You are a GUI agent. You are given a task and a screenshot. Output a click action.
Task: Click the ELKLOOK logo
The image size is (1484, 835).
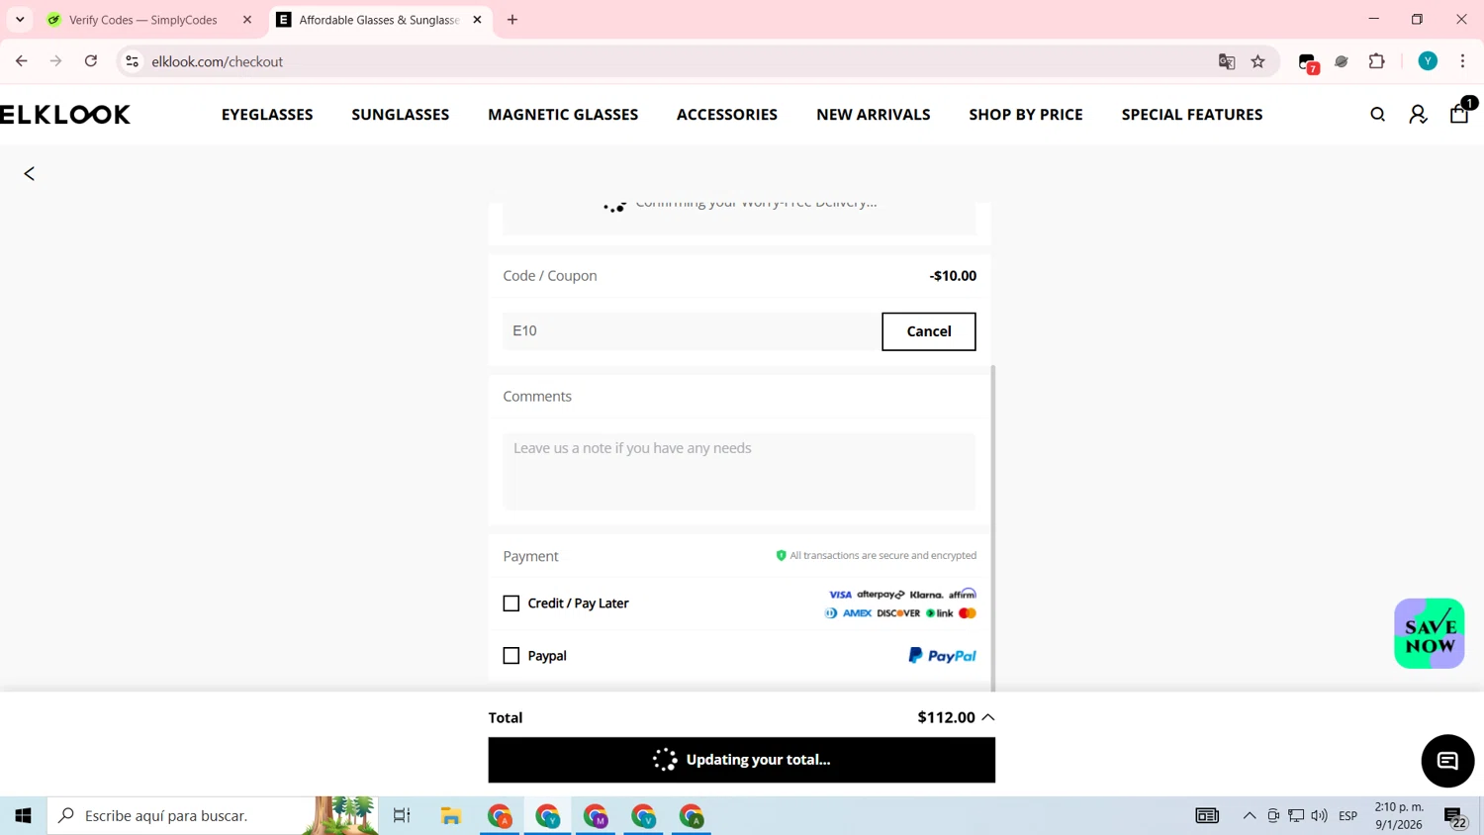[x=65, y=115]
